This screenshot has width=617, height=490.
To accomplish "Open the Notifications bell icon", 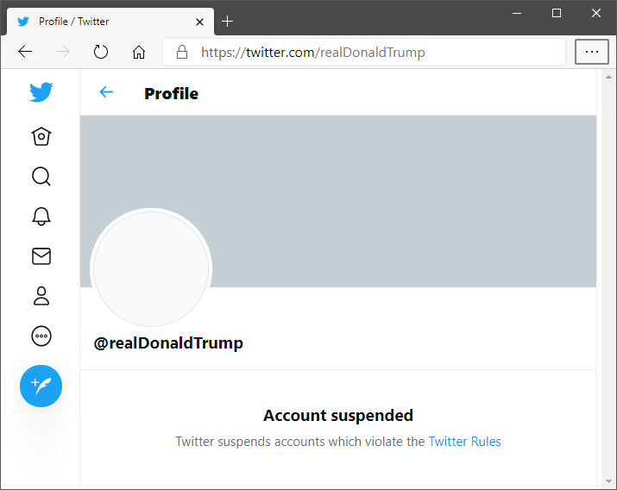I will point(41,217).
